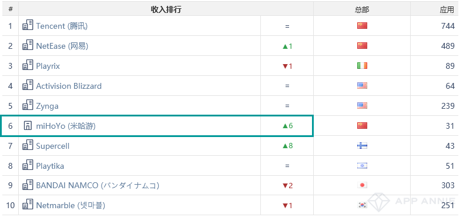Open the BANDAI NAMCO publisher link

98,185
